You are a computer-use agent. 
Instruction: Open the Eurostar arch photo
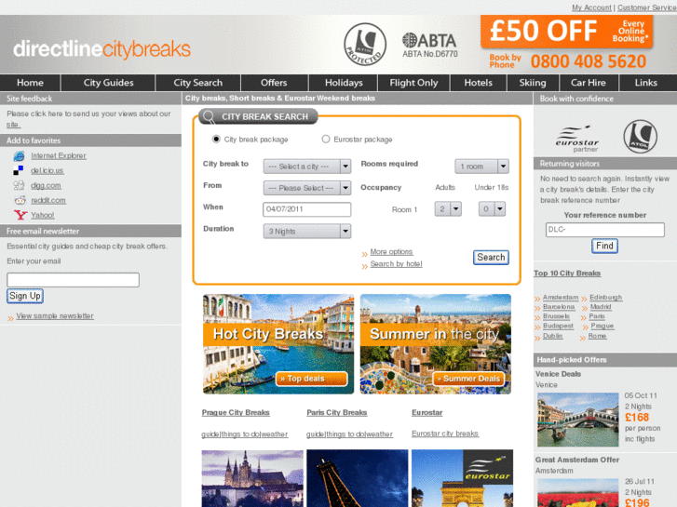tap(463, 478)
